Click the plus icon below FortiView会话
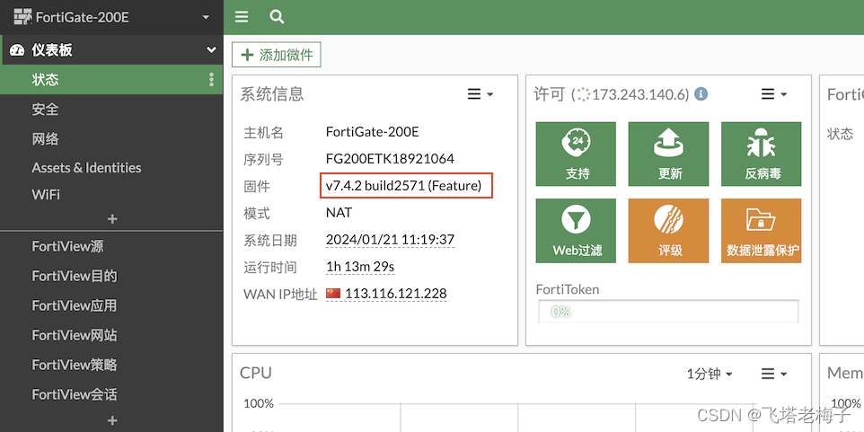 112,421
